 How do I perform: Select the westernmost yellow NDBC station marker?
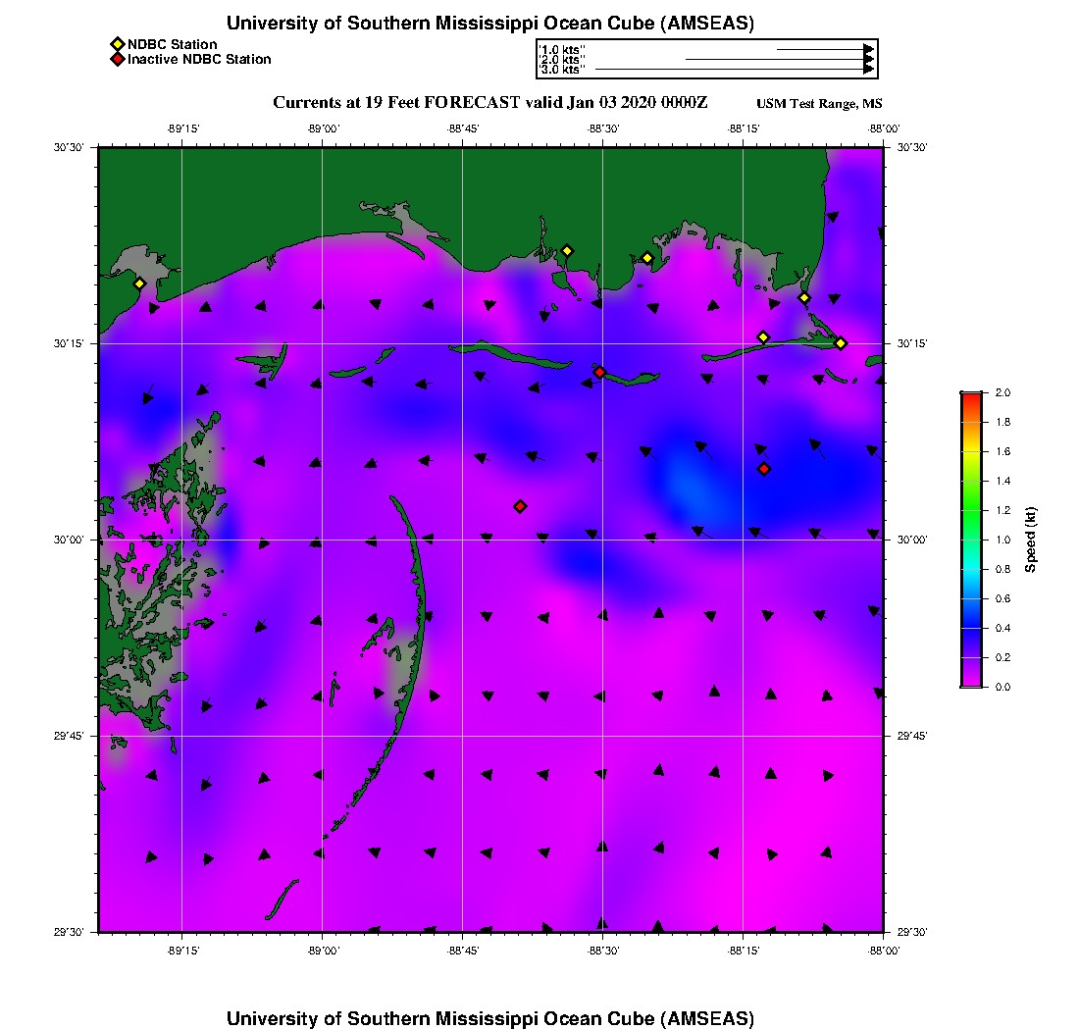[139, 283]
